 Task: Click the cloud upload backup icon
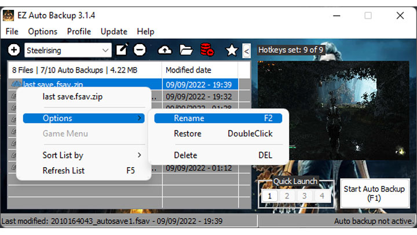(x=165, y=50)
